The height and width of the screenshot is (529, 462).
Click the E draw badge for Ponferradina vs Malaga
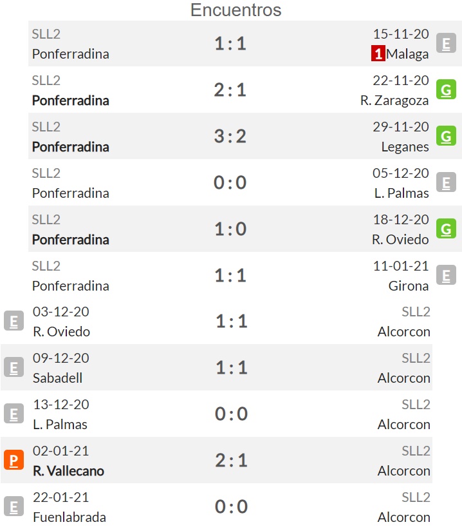(x=446, y=43)
